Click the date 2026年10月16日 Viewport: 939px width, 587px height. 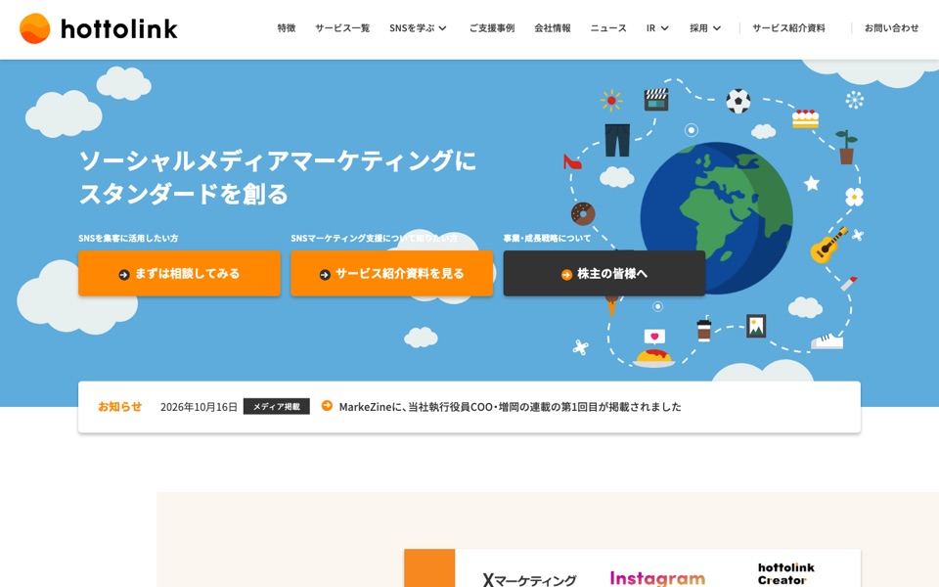pyautogui.click(x=199, y=407)
